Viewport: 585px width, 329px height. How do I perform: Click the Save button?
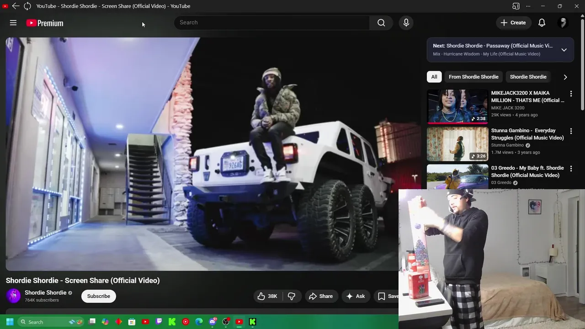coord(387,296)
